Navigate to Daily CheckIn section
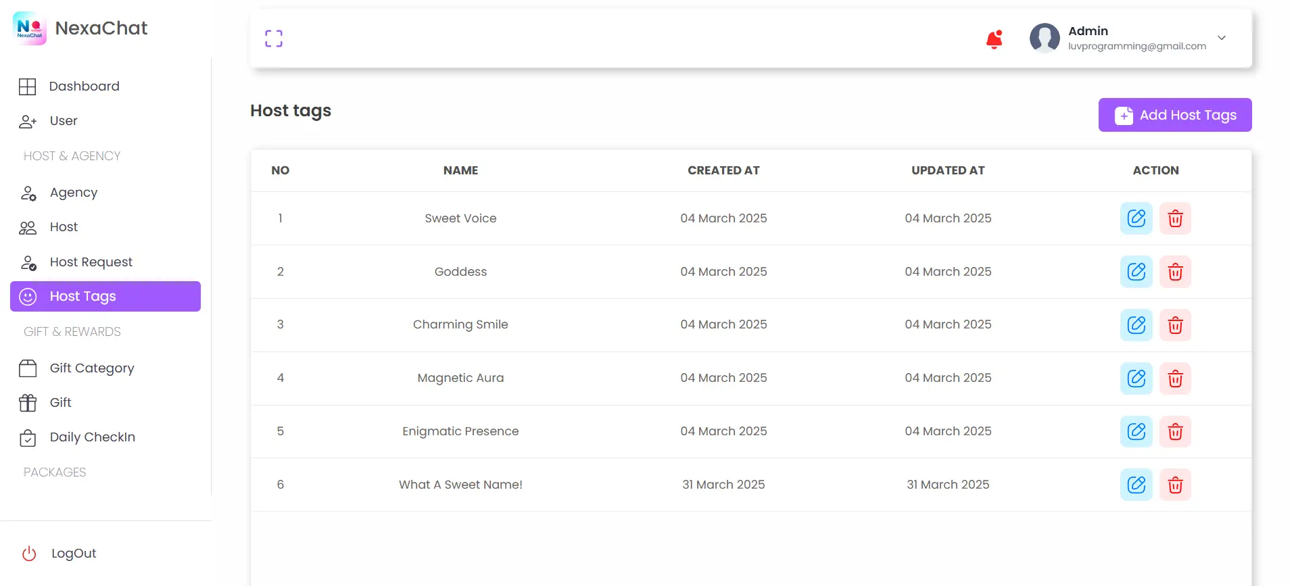 coord(92,437)
